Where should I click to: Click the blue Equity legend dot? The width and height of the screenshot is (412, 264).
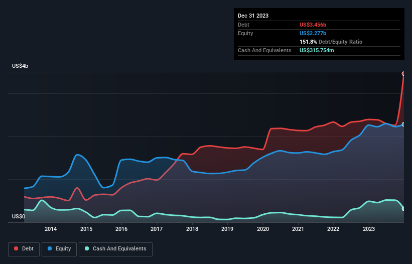coord(49,248)
